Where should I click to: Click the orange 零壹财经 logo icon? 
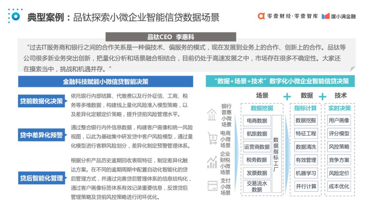click(261, 16)
